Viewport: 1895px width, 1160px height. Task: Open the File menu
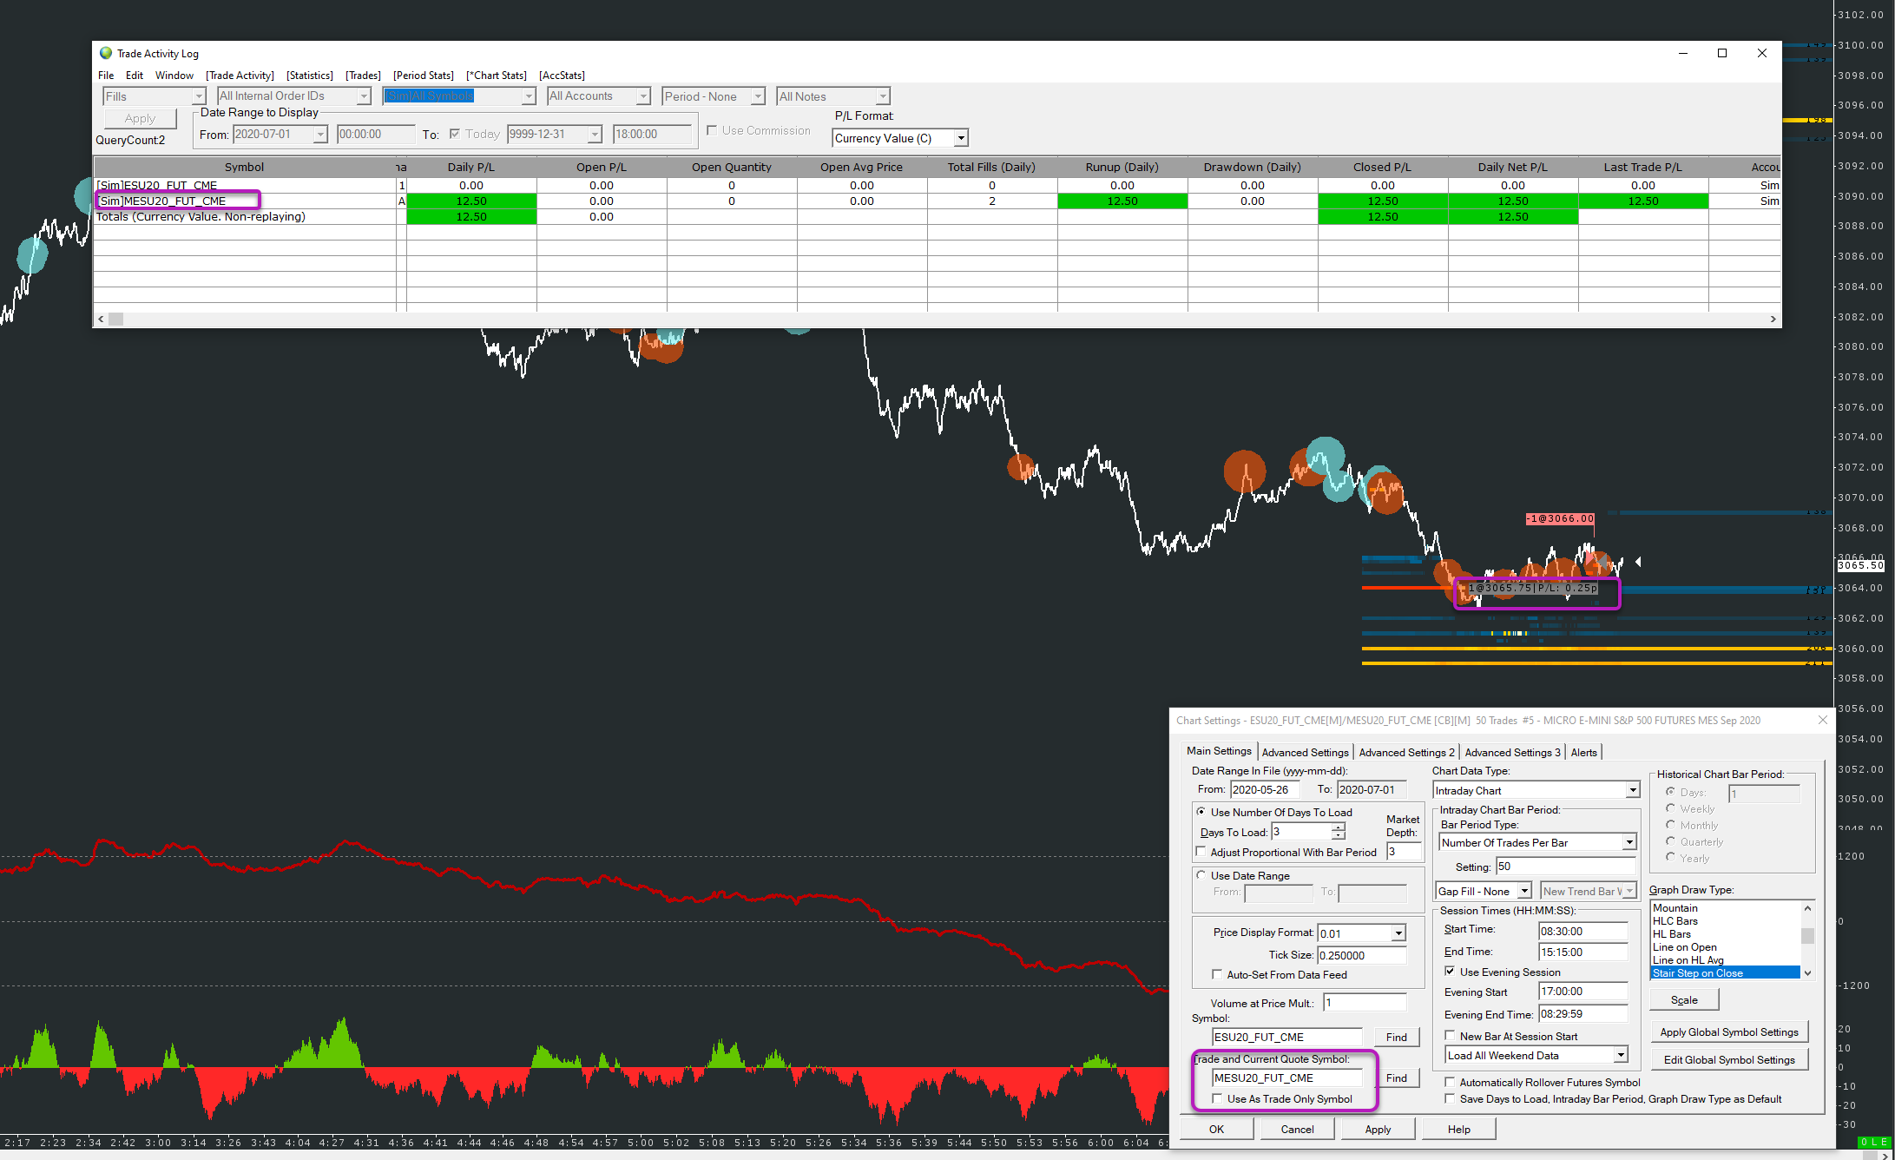(106, 76)
